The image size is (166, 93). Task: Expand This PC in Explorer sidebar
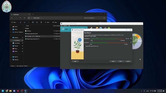pos(11,57)
